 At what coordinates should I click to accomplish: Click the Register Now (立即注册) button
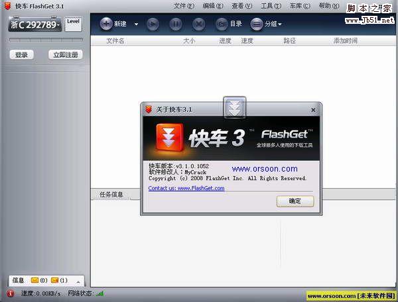pyautogui.click(x=66, y=55)
